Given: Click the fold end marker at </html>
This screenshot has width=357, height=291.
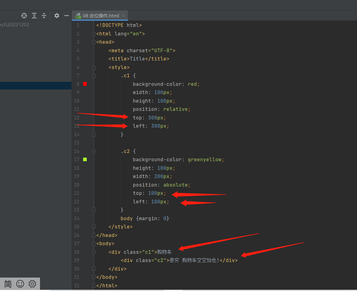Looking at the screenshot, I should pos(94,285).
